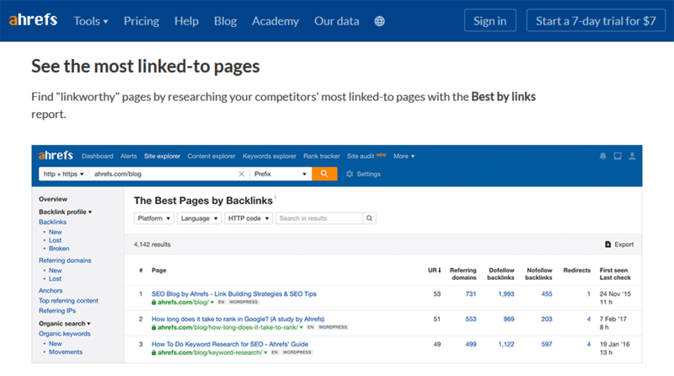
Task: Open the Tools dropdown menu
Action: point(91,21)
